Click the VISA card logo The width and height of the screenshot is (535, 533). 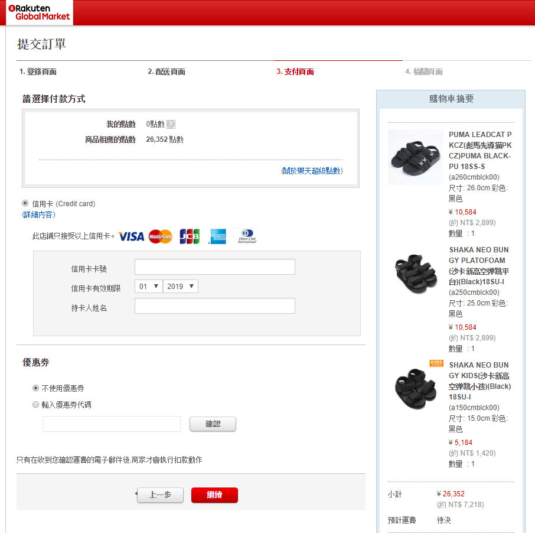coord(131,236)
